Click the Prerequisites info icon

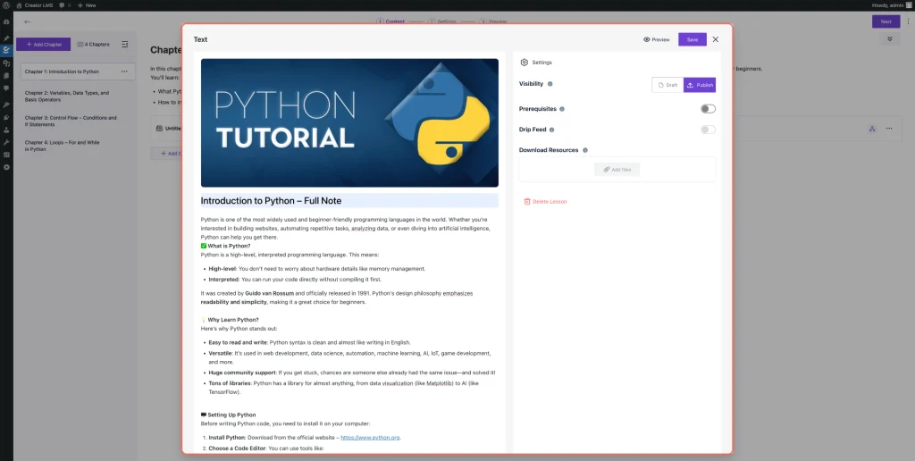(x=562, y=109)
